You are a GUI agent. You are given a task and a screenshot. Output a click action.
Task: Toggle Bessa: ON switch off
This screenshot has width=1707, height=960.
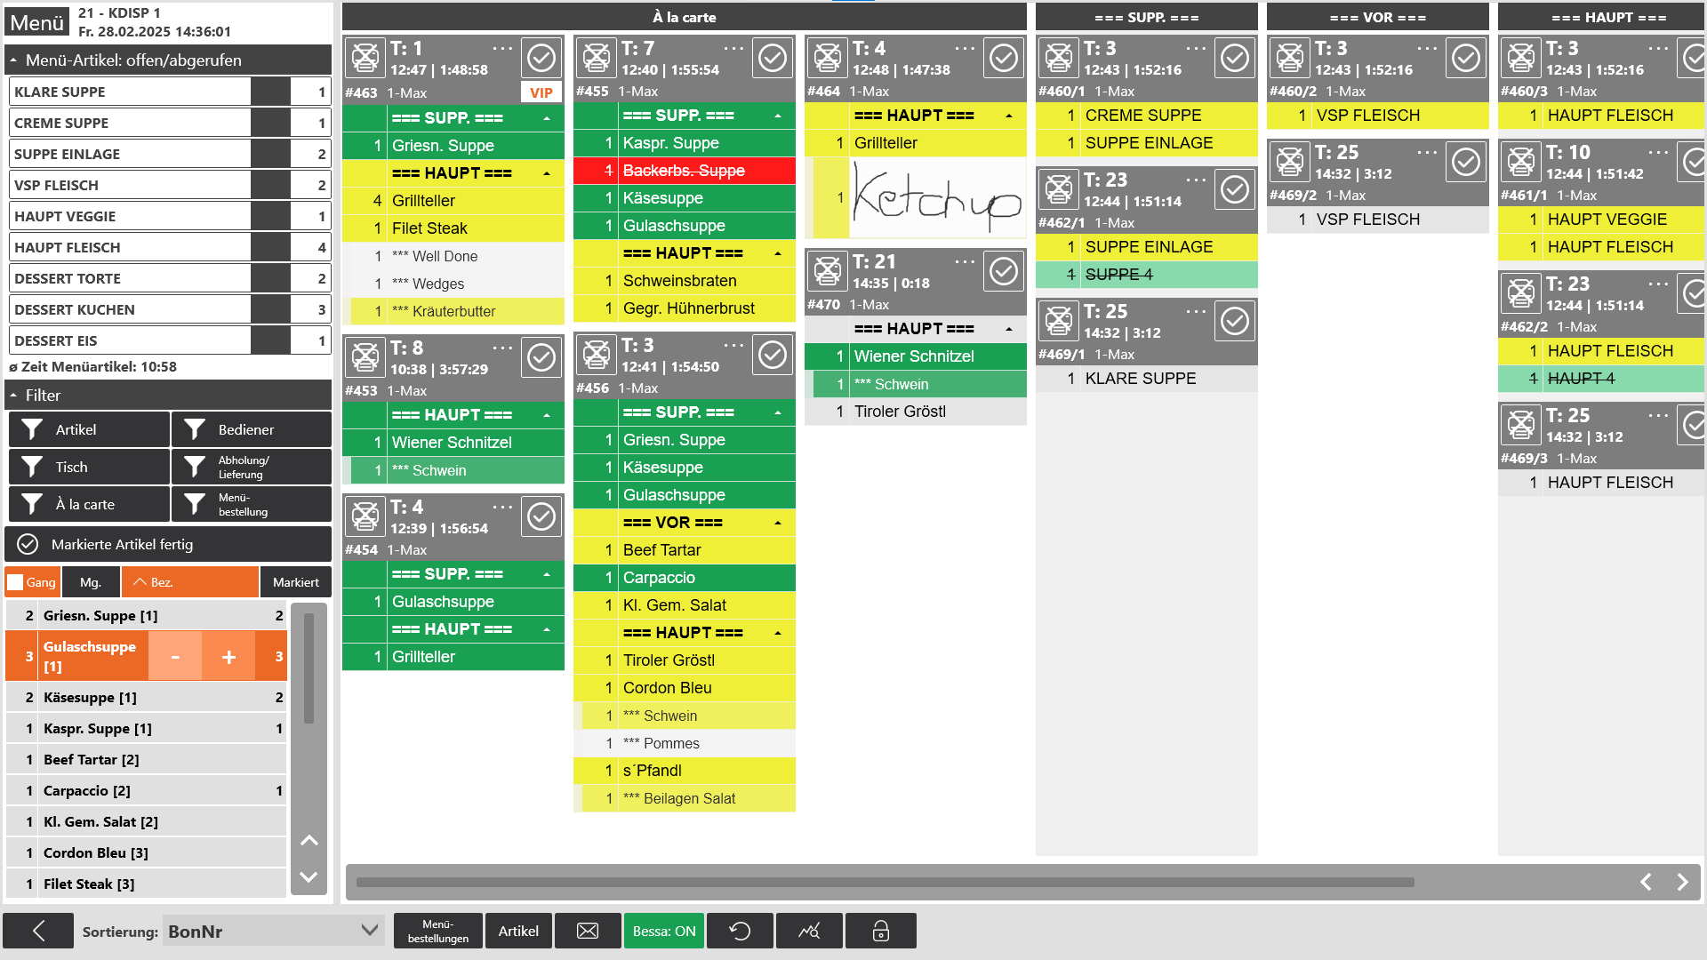pos(663,931)
